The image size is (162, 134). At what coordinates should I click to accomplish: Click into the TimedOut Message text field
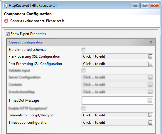tap(114, 101)
